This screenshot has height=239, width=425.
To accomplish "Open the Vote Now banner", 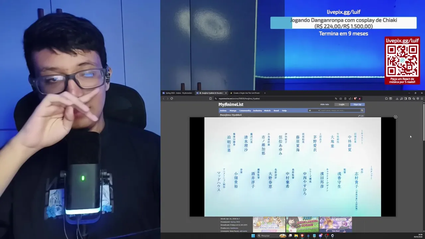I will pos(336,224).
